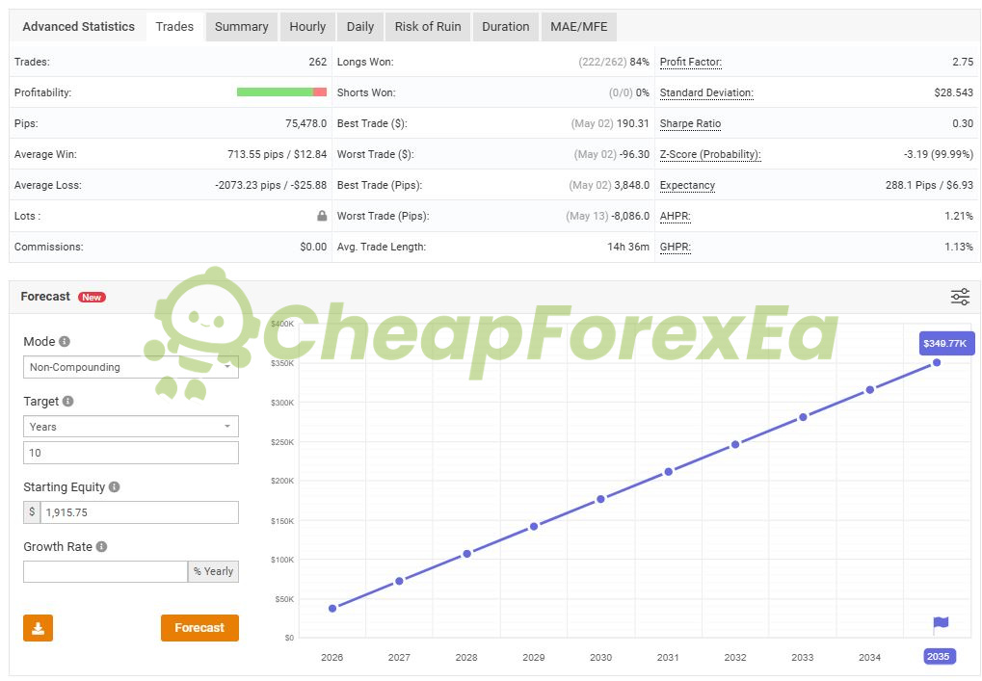
Task: Click the Z-Score (Probability) label link
Action: pos(710,154)
